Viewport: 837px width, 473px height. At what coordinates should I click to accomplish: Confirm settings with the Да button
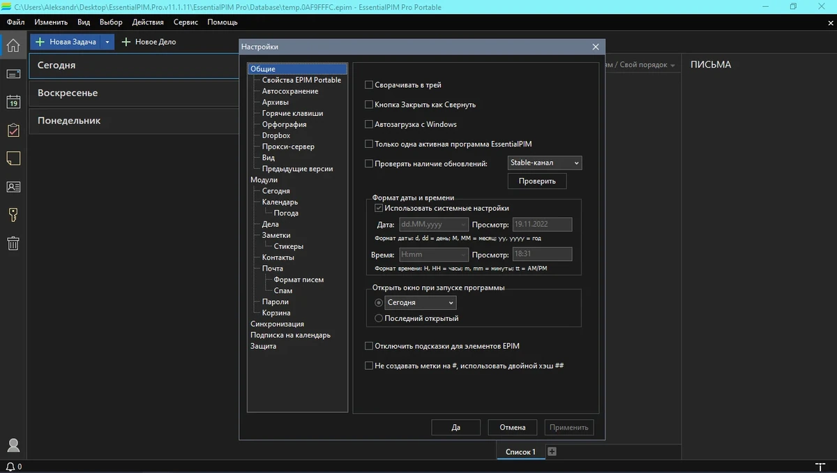[456, 427]
